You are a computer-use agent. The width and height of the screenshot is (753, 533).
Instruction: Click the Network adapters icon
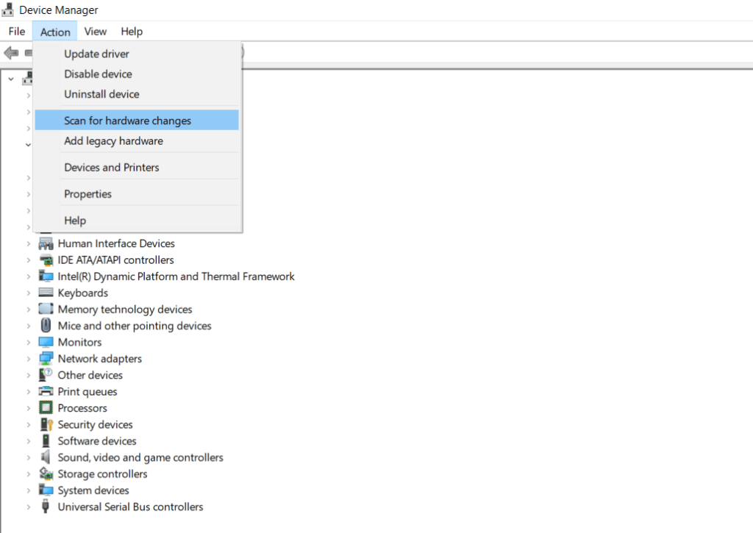pyautogui.click(x=46, y=358)
